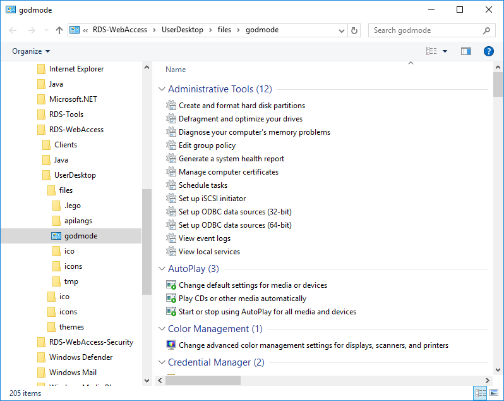Click the navigation pane vertical scrollbar thumb
This screenshot has height=401, width=504.
147,242
